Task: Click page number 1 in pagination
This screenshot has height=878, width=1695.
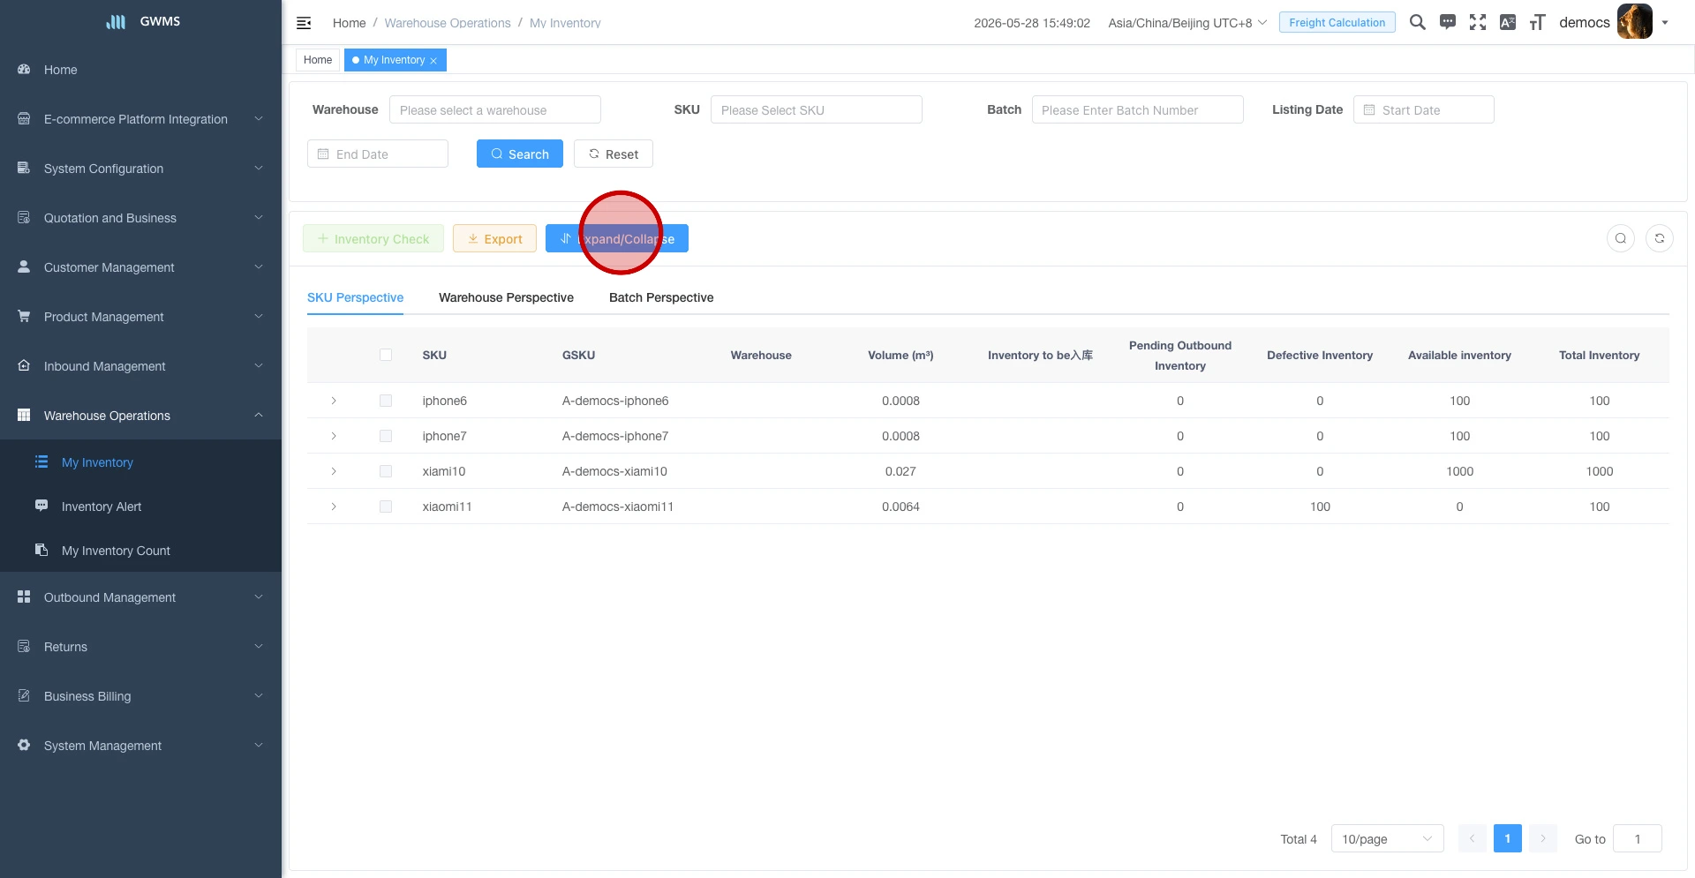Action: (1508, 838)
